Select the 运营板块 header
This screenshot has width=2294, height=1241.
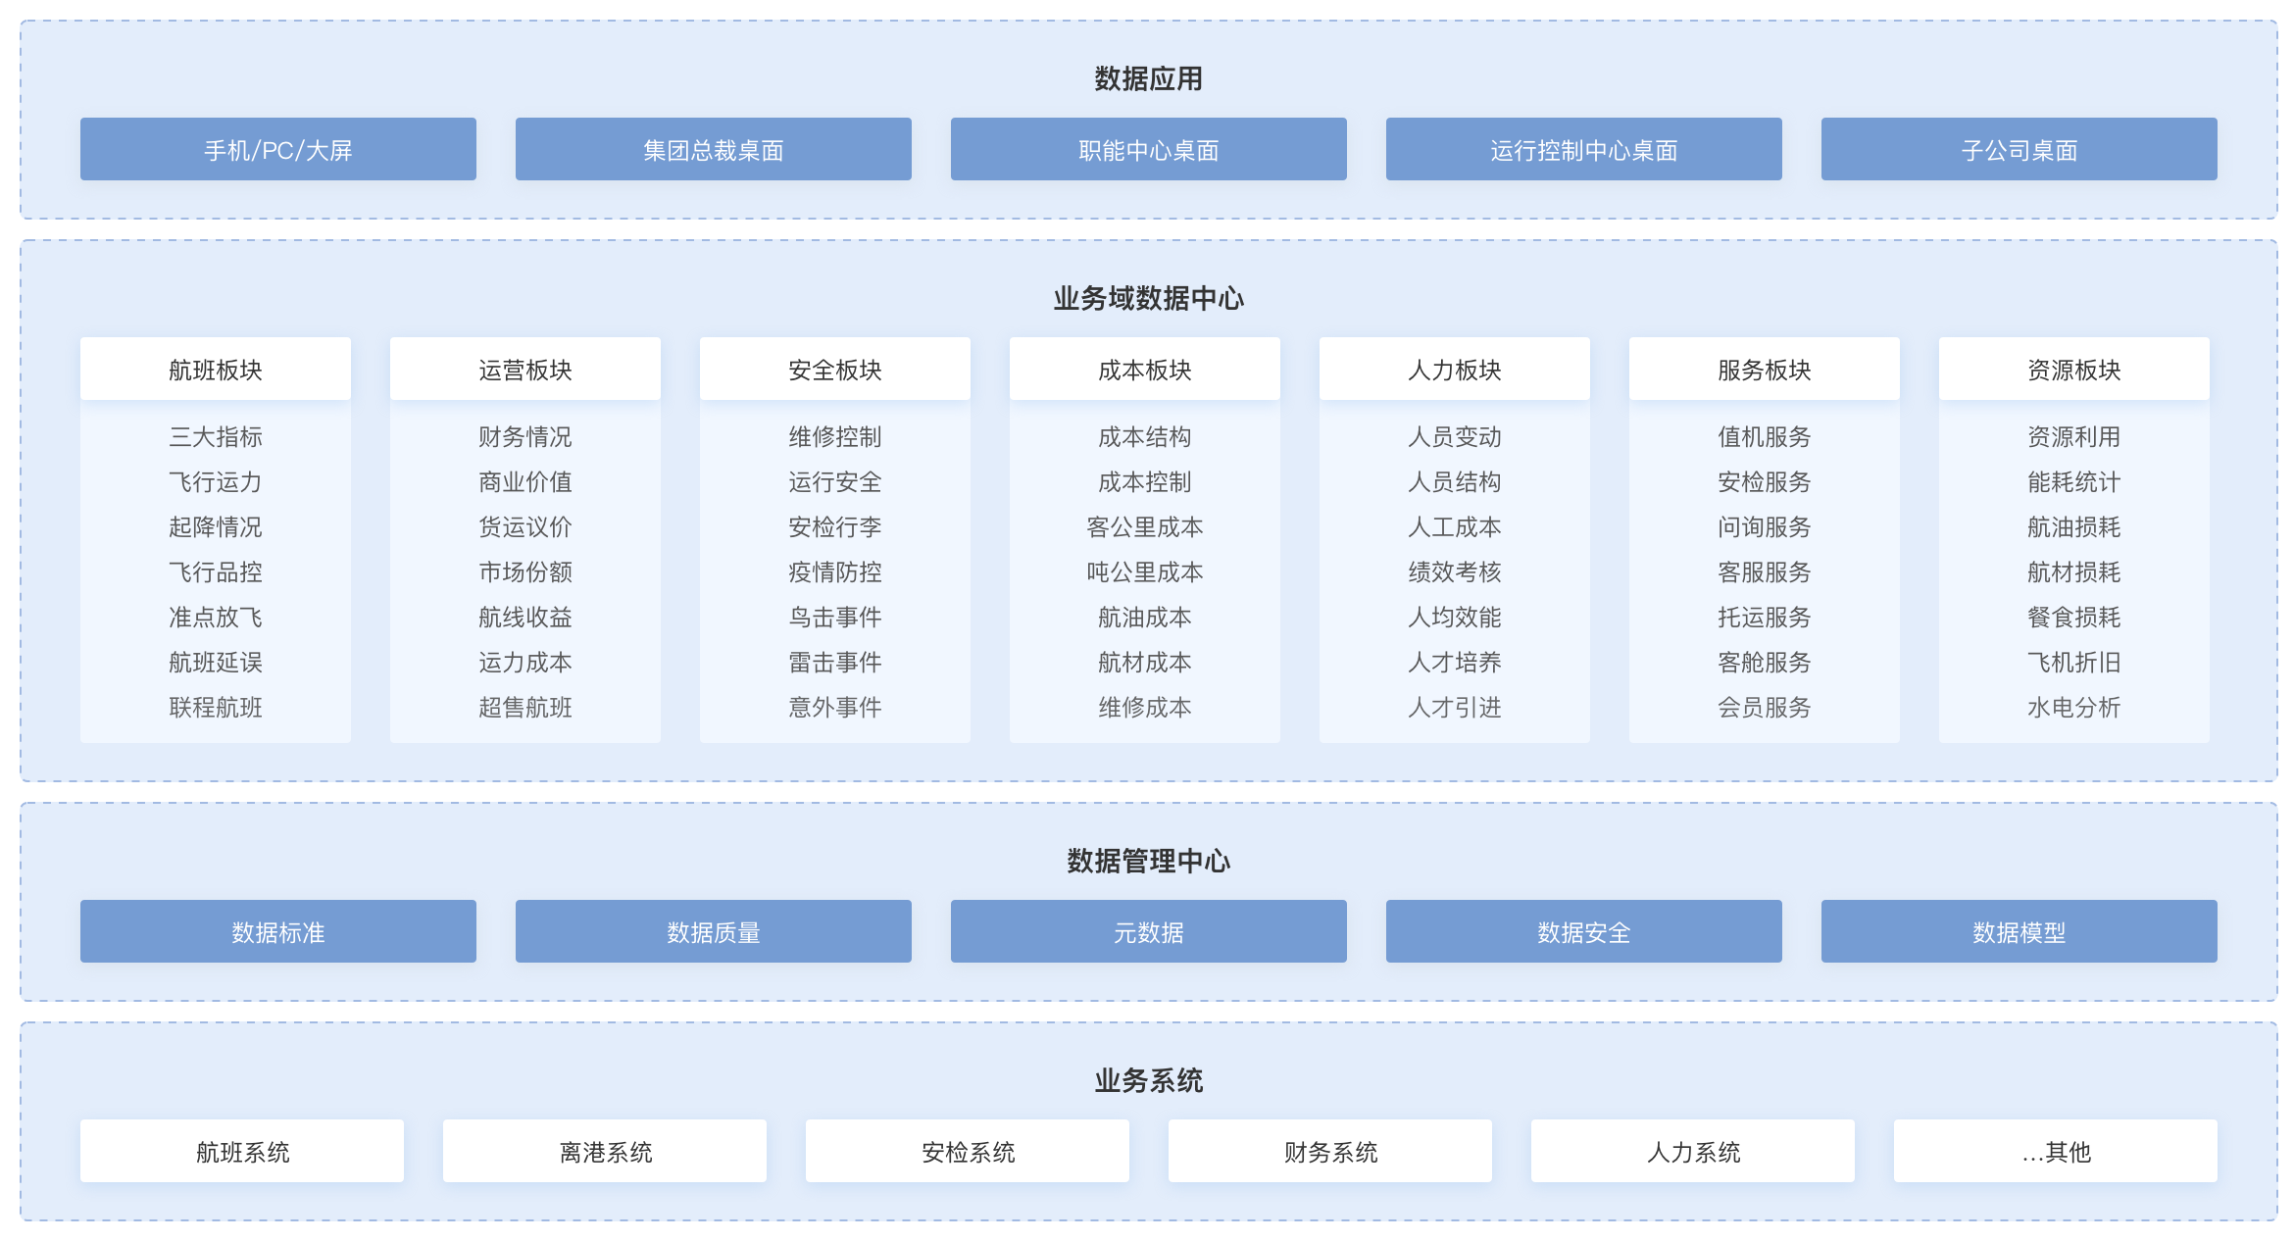(525, 370)
